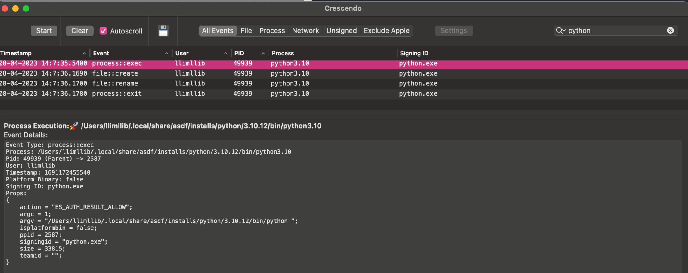Sort by User column arrow
Viewport: 688px width, 273px height.
pos(225,54)
